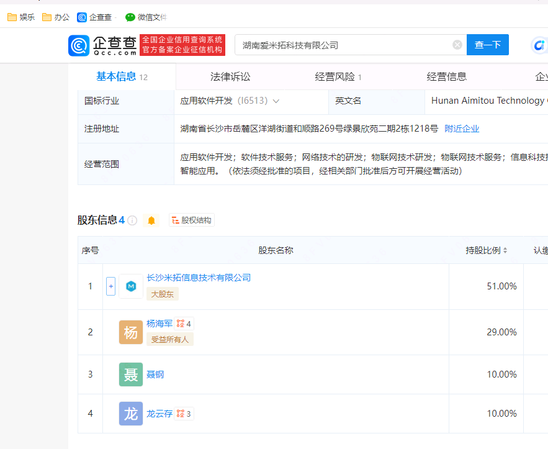
Task: Click the 51.00% shareholding value
Action: pos(502,286)
